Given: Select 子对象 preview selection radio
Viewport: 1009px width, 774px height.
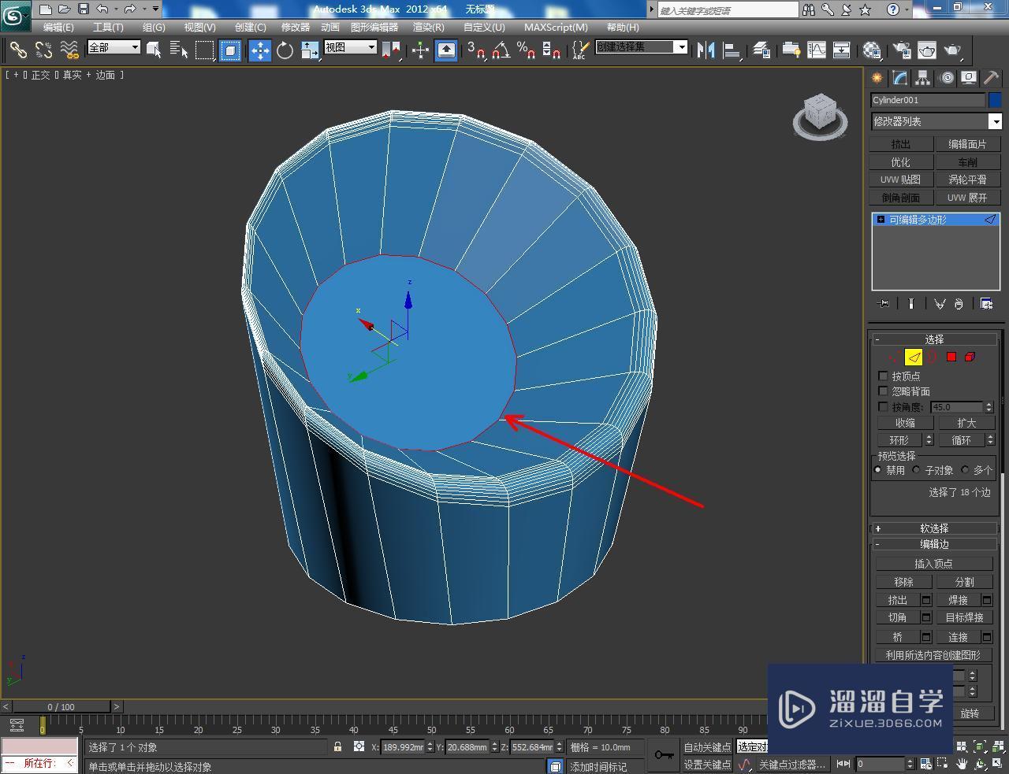Looking at the screenshot, I should pyautogui.click(x=917, y=470).
